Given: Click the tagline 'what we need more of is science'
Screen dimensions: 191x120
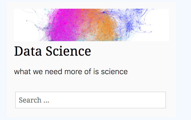Looking at the screenshot, I should point(71,71).
